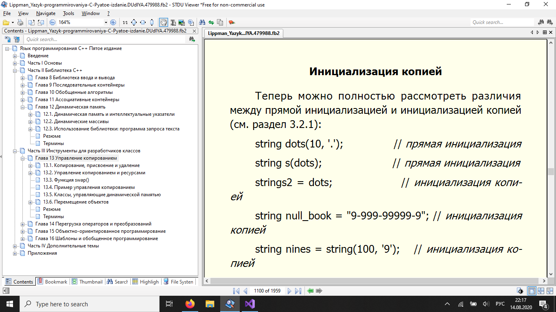Fit page width icon

(143, 22)
